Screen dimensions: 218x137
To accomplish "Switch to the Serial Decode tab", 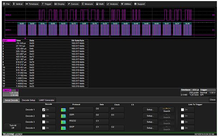I will tap(11, 100).
